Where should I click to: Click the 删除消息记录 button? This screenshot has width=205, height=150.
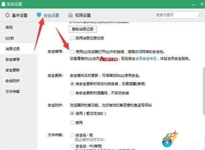point(83,29)
